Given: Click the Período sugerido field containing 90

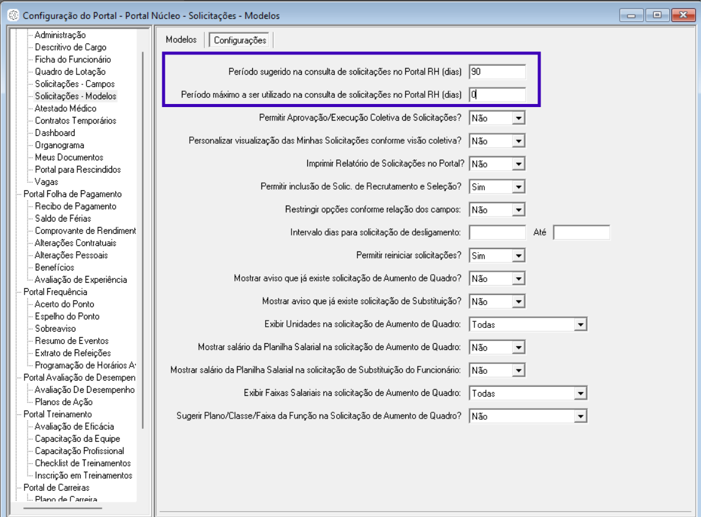Looking at the screenshot, I should coord(497,72).
